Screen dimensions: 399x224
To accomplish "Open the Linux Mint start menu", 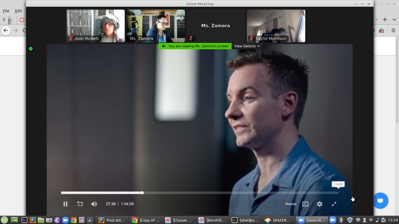I will [4, 220].
